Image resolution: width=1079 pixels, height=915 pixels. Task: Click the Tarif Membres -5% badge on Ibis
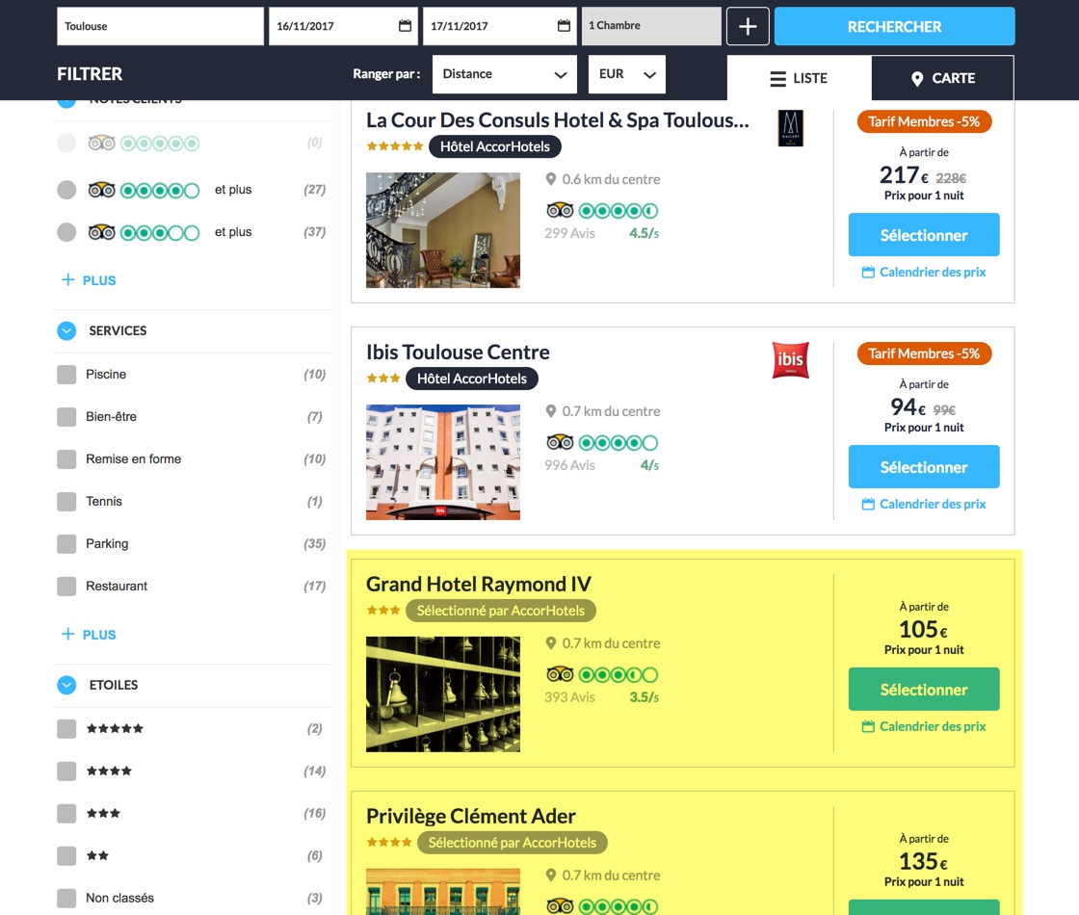coord(924,353)
